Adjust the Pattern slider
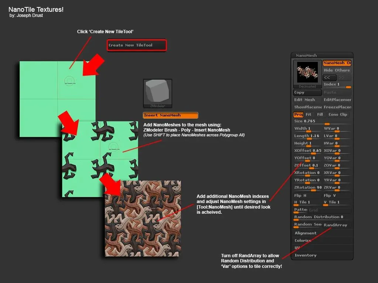378x283 pixels. pyautogui.click(x=300, y=210)
